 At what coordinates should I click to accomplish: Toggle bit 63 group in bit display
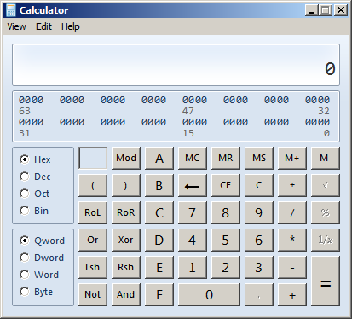31,100
